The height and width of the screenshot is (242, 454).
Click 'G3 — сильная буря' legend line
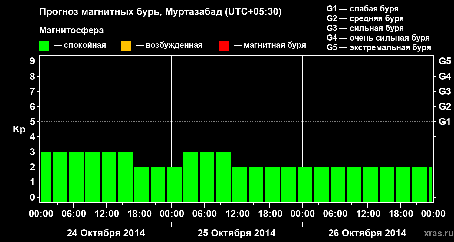click(365, 28)
